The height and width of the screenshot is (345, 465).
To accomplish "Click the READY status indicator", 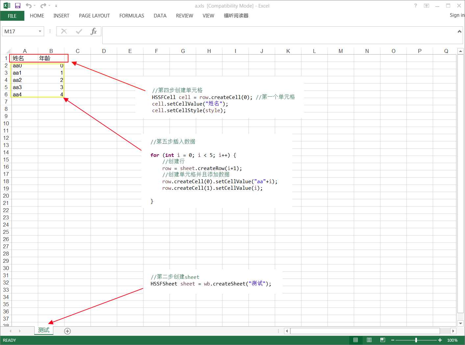I will coord(9,340).
